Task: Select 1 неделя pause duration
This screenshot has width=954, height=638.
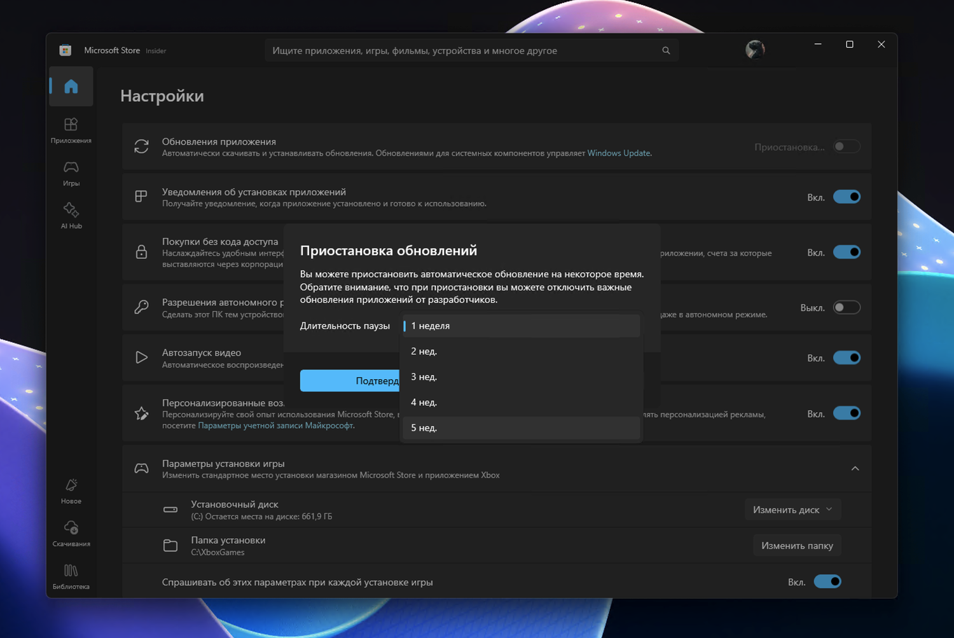Action: [522, 326]
